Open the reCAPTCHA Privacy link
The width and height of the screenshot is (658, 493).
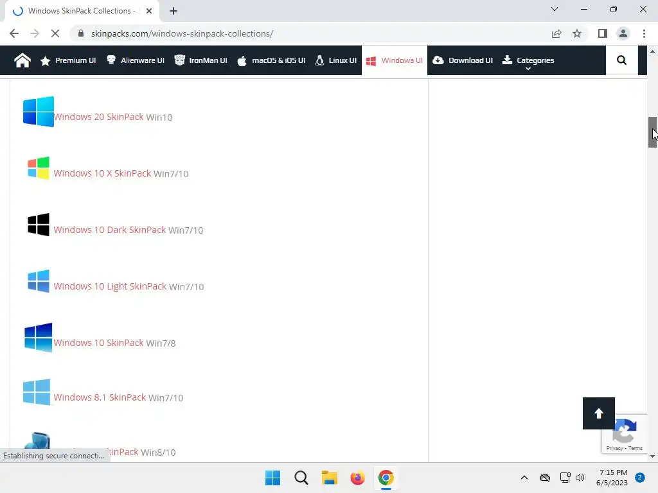pyautogui.click(x=614, y=448)
